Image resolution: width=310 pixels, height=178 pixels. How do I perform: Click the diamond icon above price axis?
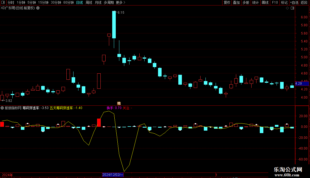[288, 8]
